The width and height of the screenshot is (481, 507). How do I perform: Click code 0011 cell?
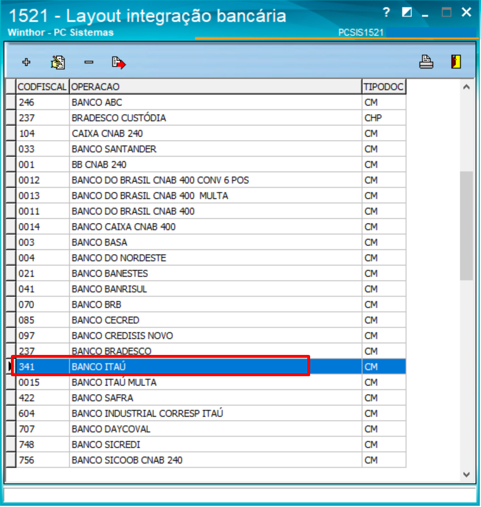click(43, 211)
